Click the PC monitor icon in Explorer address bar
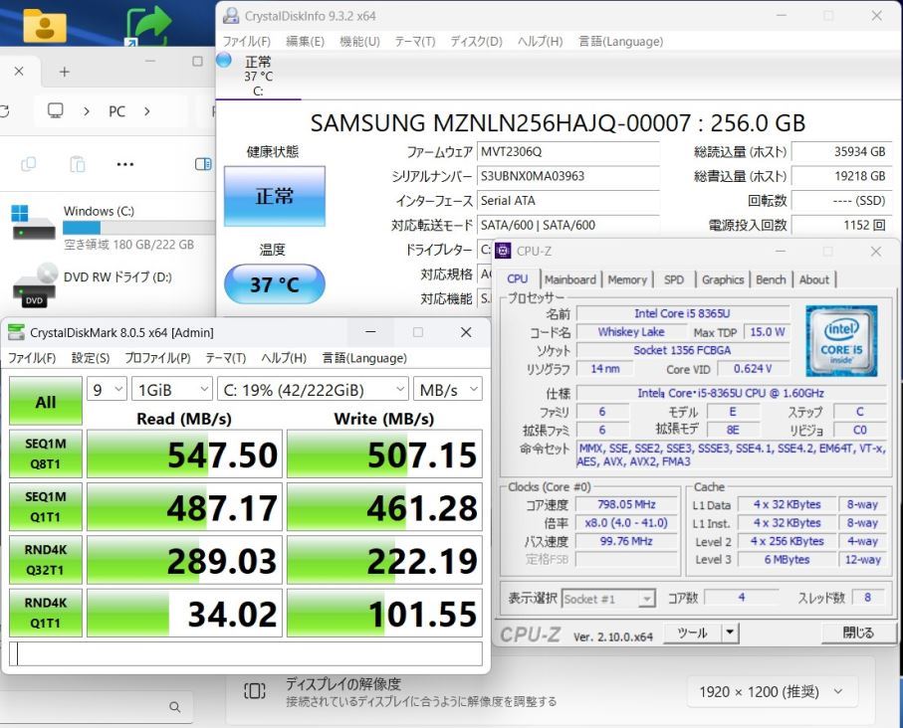This screenshot has width=903, height=728. (56, 110)
